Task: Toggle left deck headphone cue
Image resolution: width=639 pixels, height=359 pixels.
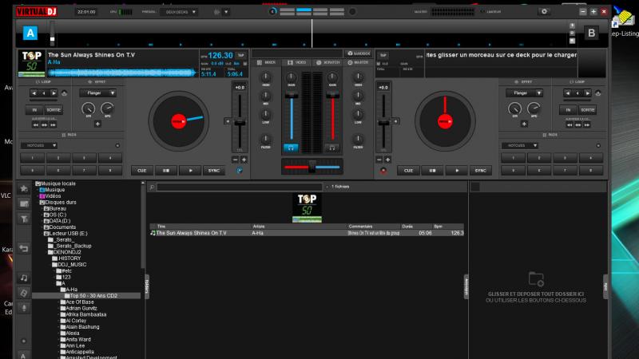Action: (291, 148)
